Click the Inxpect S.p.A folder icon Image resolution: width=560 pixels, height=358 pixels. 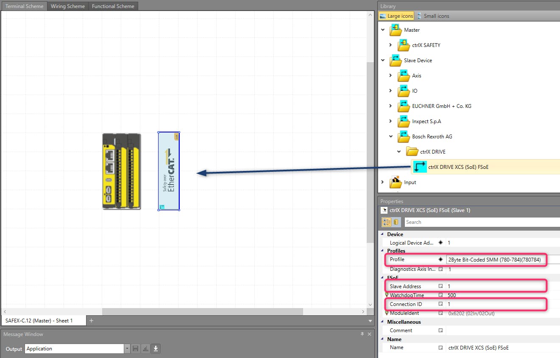tap(404, 121)
